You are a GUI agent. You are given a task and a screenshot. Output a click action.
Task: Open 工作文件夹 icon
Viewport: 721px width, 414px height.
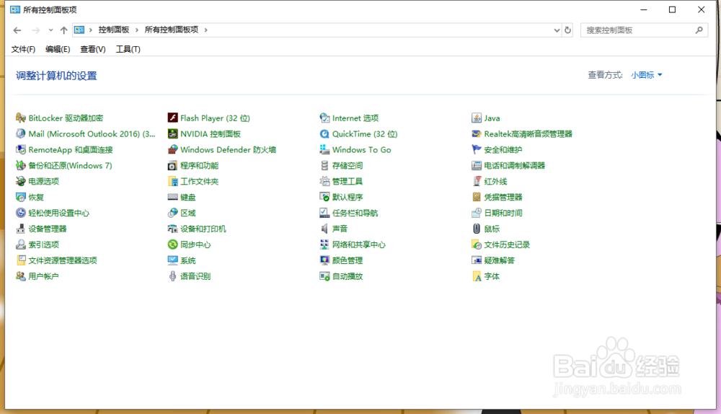[x=172, y=181]
